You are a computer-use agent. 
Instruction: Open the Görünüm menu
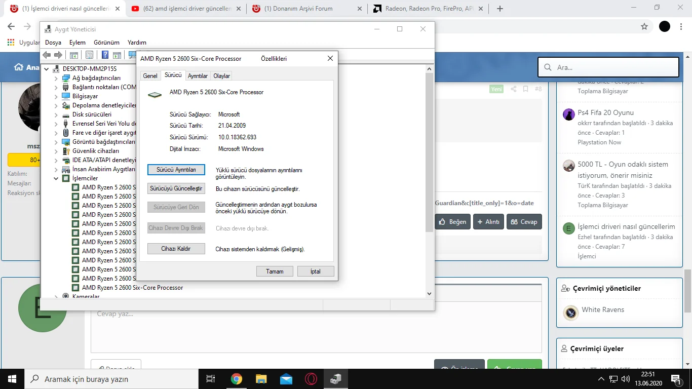pos(106,43)
